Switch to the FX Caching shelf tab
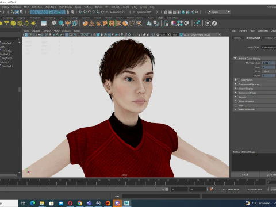This screenshot has width=276, height=207. (72, 18)
